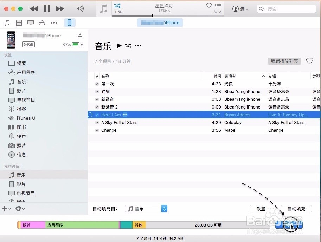Switch to the TV Shows library icon
Screen dimensions: 321x242
click(x=31, y=23)
